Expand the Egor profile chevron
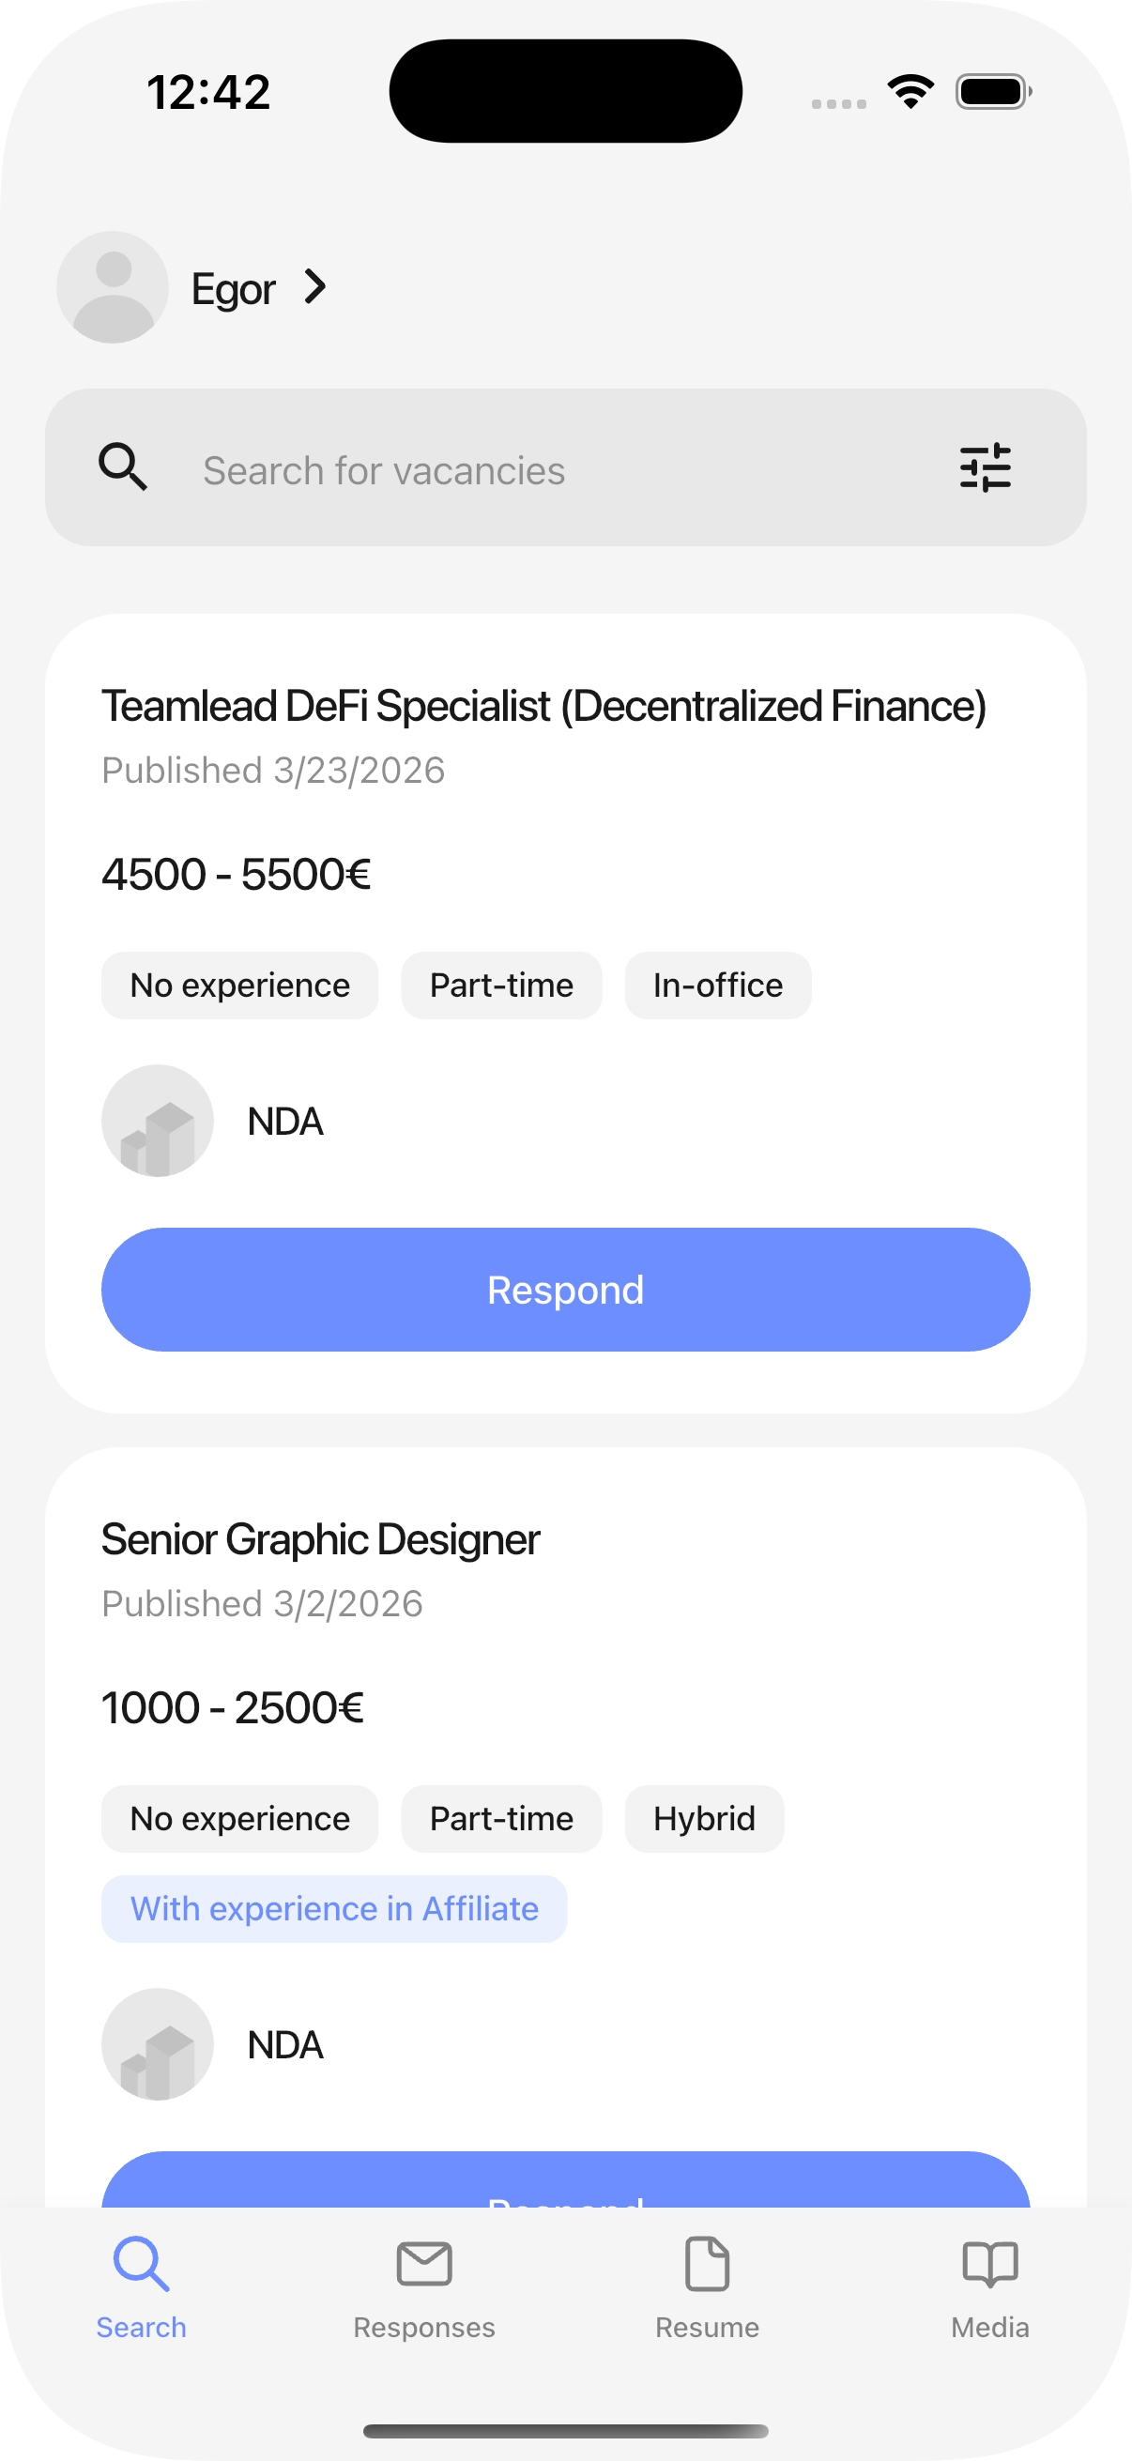 [x=315, y=286]
